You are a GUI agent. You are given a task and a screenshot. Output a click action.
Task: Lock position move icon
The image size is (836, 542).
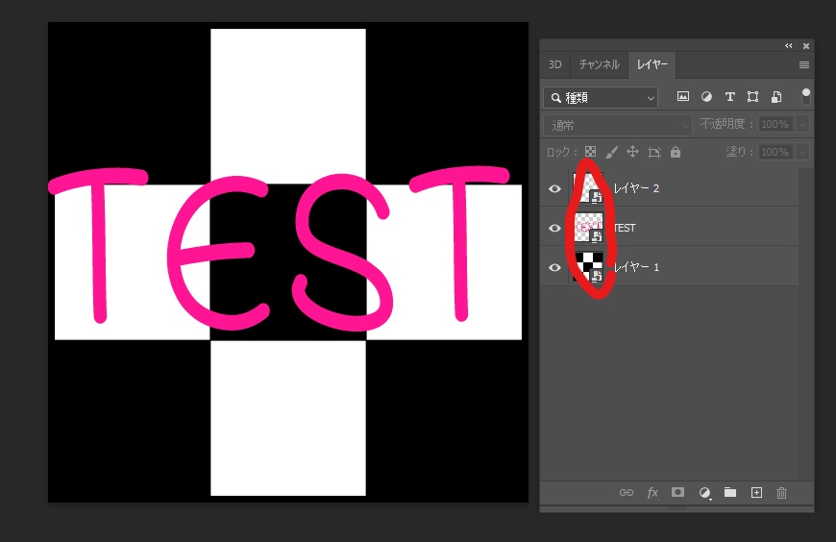pyautogui.click(x=632, y=152)
